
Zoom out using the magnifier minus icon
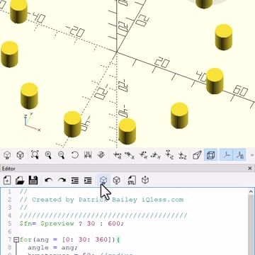pos(62,155)
